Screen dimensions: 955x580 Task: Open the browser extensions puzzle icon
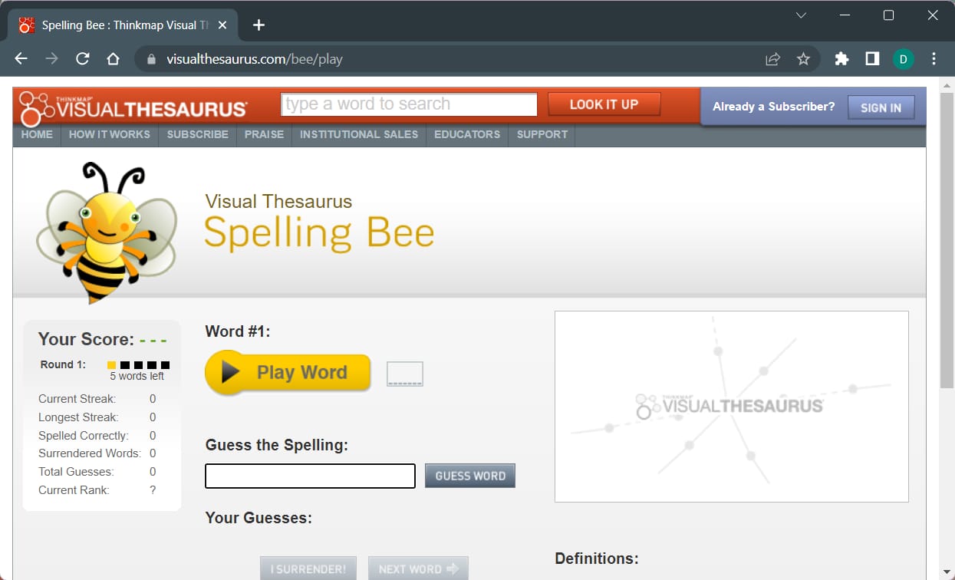click(841, 59)
